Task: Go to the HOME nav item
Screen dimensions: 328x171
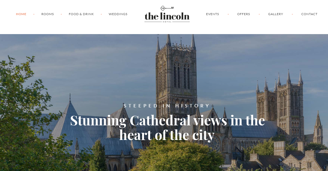Action: point(21,14)
